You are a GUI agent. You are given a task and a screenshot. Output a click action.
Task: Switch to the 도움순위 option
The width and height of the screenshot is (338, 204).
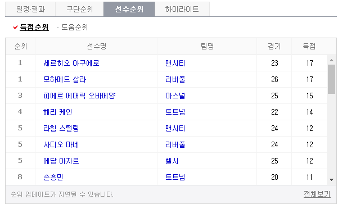tap(75, 28)
